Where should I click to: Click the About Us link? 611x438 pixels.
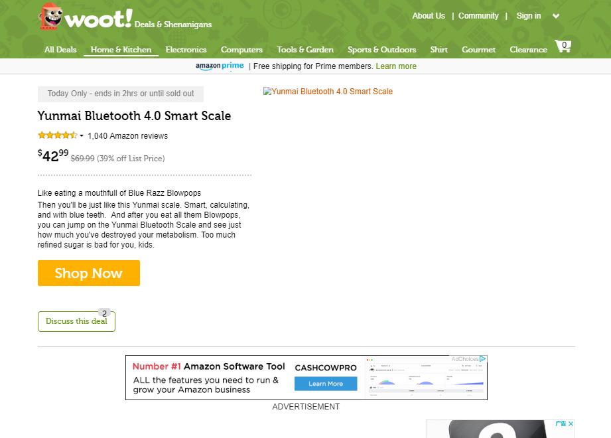click(x=429, y=16)
